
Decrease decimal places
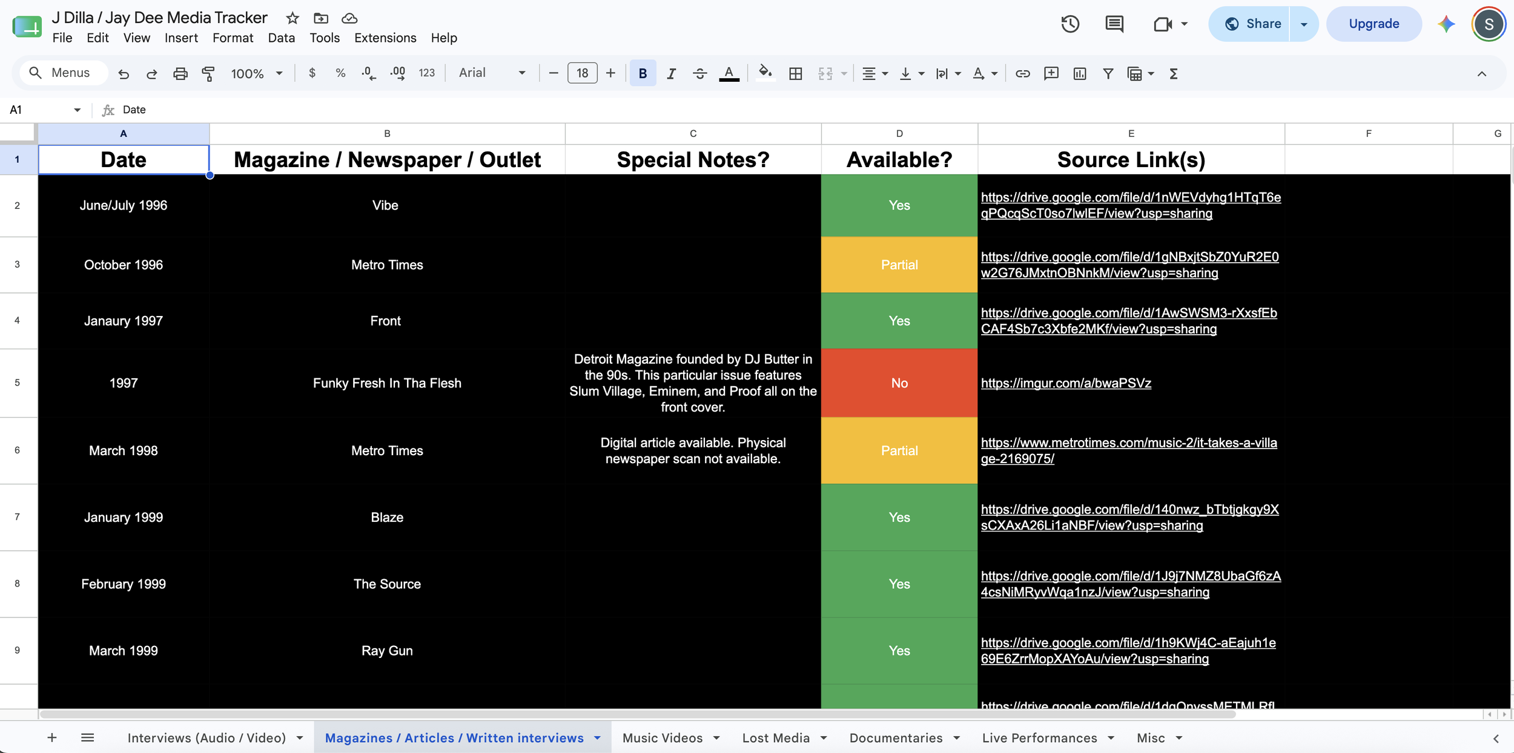[x=368, y=73]
